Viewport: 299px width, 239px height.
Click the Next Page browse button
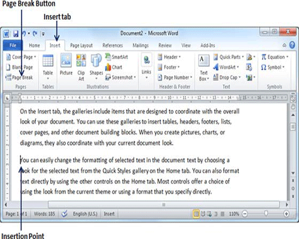point(293,197)
